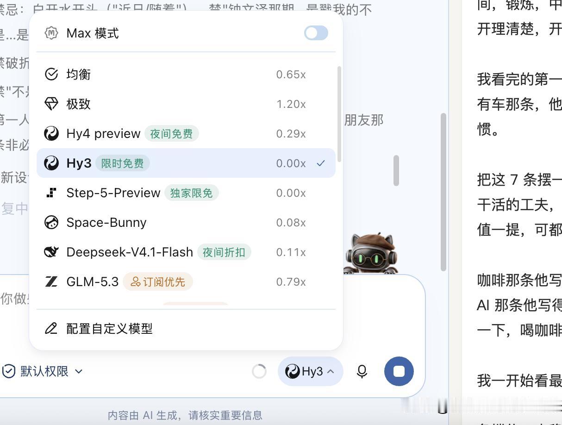Stop generation with the blue stop button
Viewport: 562px width, 425px height.
tap(399, 371)
